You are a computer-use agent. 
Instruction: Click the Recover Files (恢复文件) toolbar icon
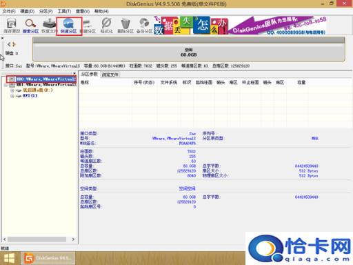pyautogui.click(x=49, y=26)
